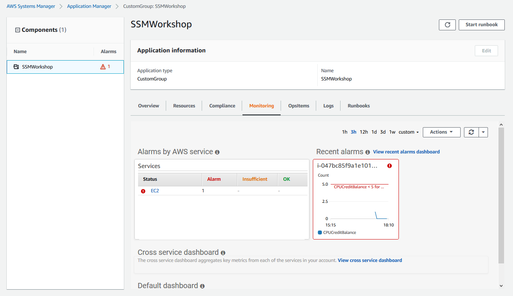Switch to the Resources tab
Viewport: 513px width, 296px height.
pyautogui.click(x=184, y=106)
